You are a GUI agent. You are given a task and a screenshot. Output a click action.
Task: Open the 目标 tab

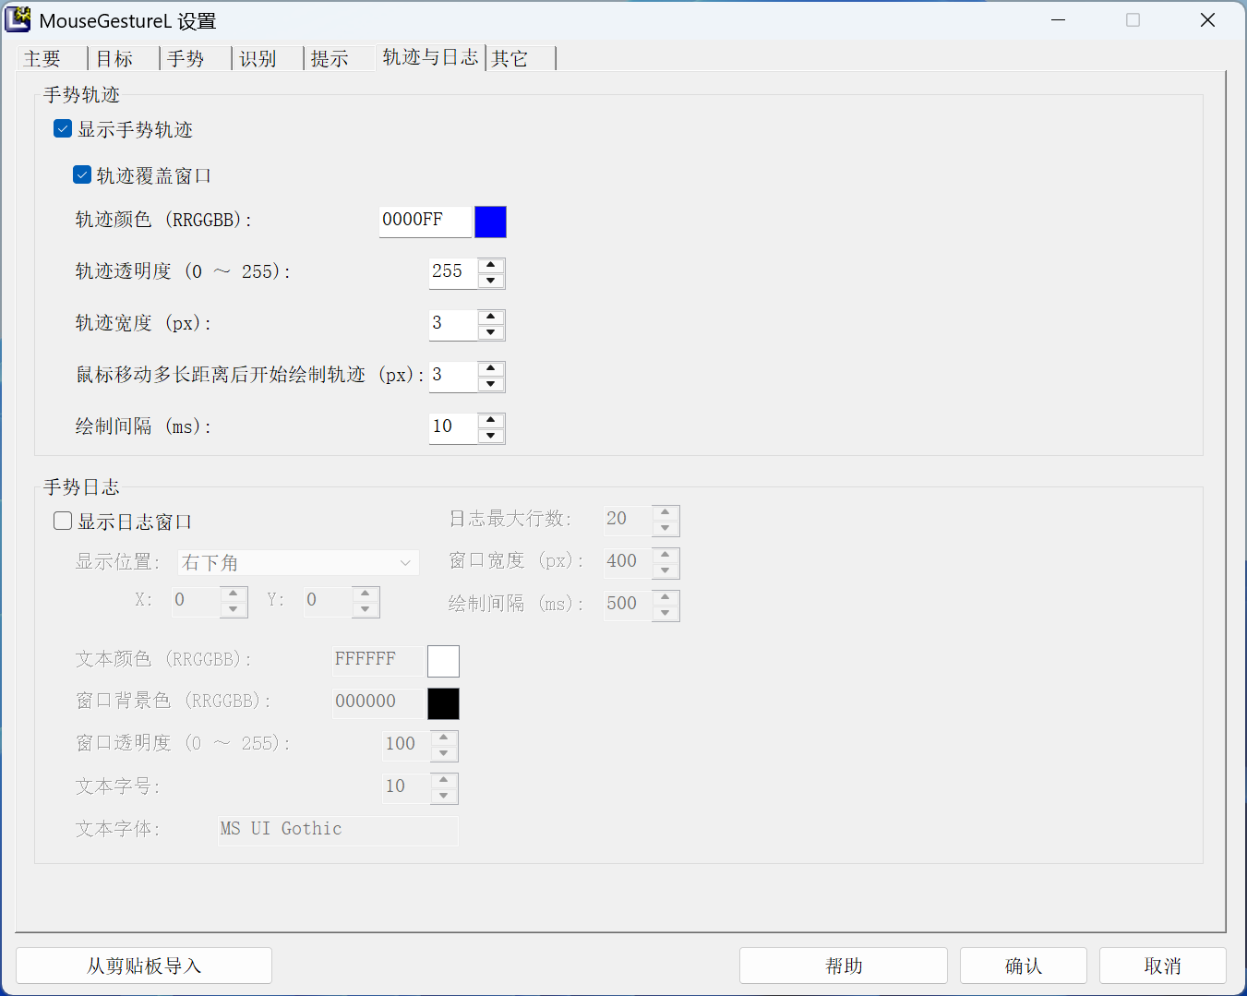pos(113,57)
